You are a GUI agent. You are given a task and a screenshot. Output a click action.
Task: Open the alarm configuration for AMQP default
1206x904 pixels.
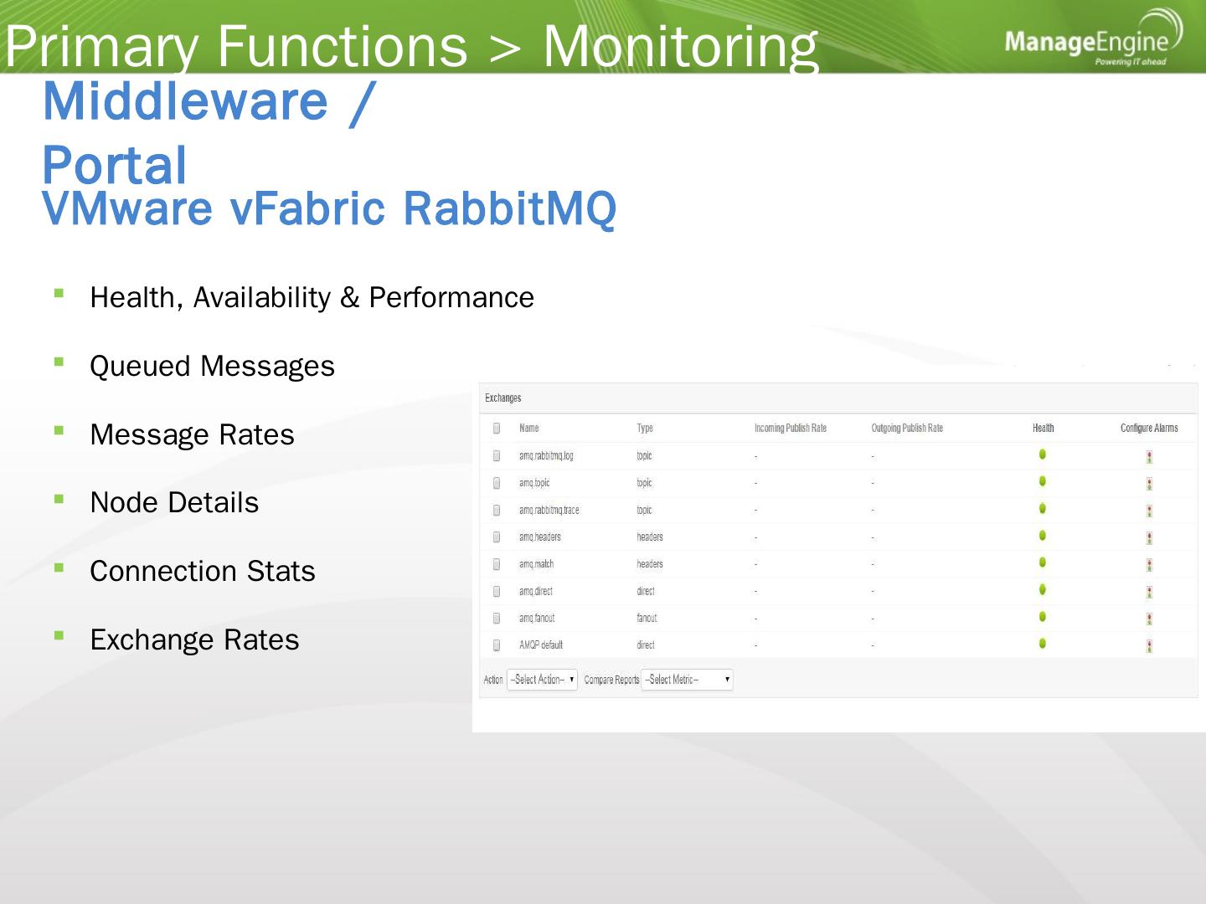1149,646
